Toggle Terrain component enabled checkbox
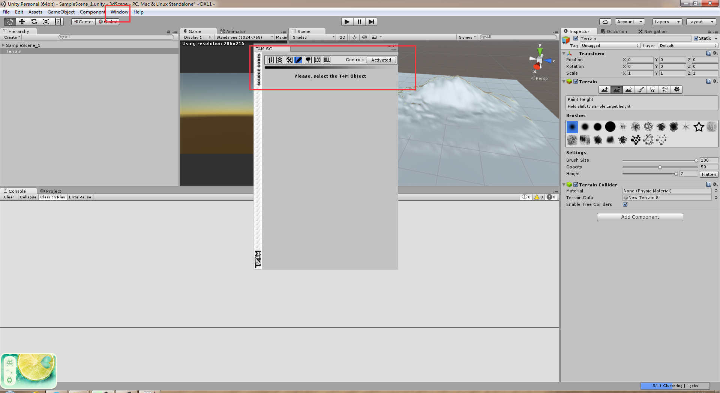This screenshot has height=393, width=720. pos(576,81)
